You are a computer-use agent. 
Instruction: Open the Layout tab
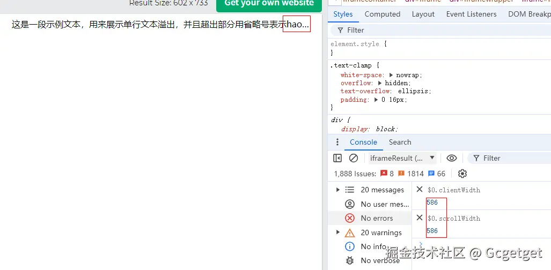(x=423, y=14)
